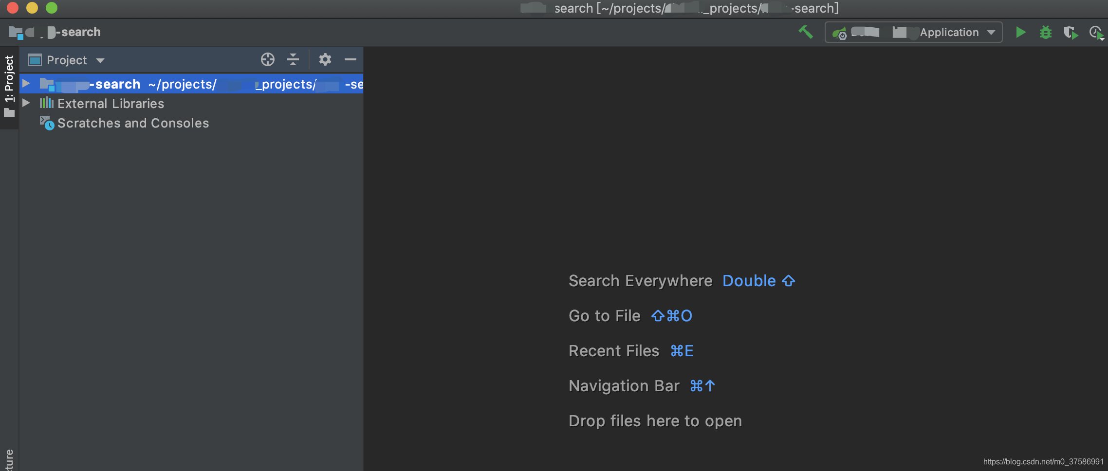
Task: Click the profiler run icon
Action: click(1096, 33)
